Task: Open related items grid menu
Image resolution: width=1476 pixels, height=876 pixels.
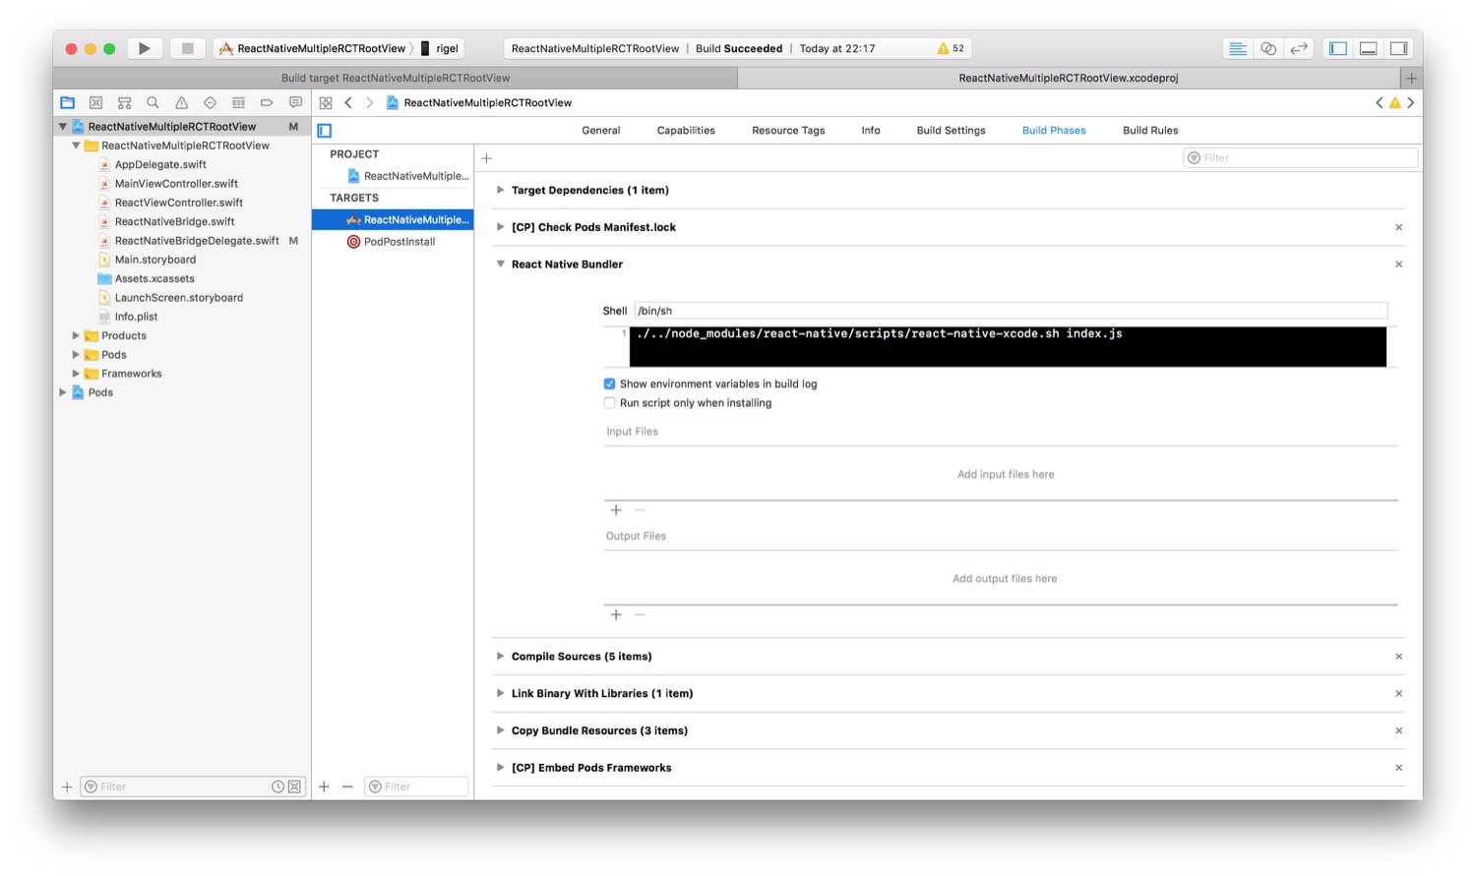Action: click(326, 102)
